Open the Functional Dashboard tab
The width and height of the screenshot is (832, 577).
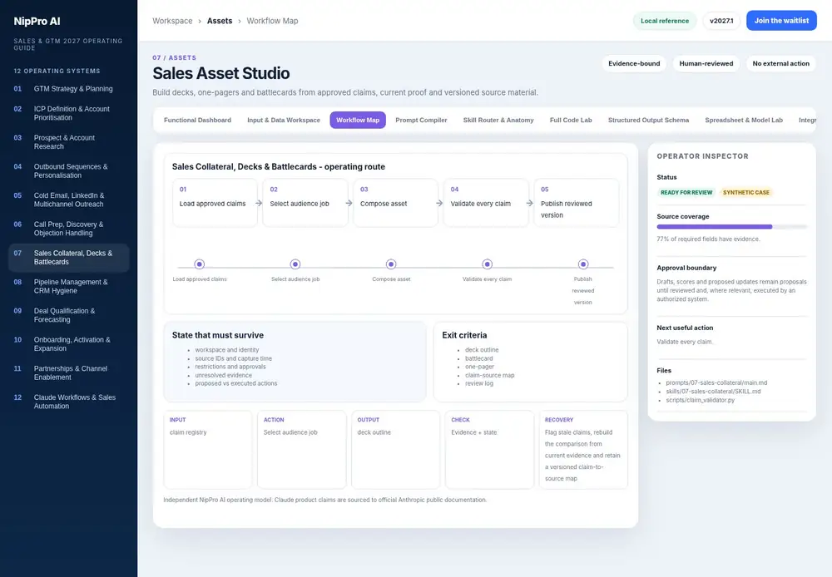197,121
